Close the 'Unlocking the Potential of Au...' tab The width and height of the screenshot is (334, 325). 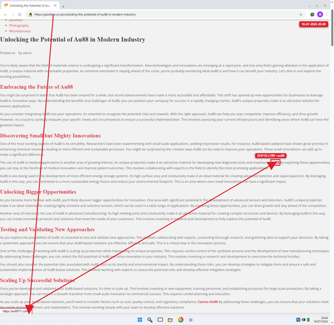point(55,5)
